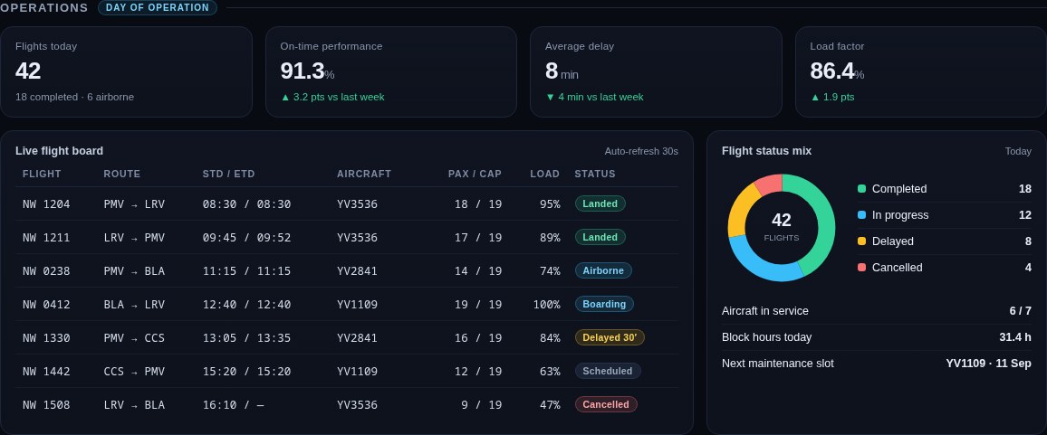Click the PAX / CAP column header
Screen dimensions: 1047x435
click(475, 175)
